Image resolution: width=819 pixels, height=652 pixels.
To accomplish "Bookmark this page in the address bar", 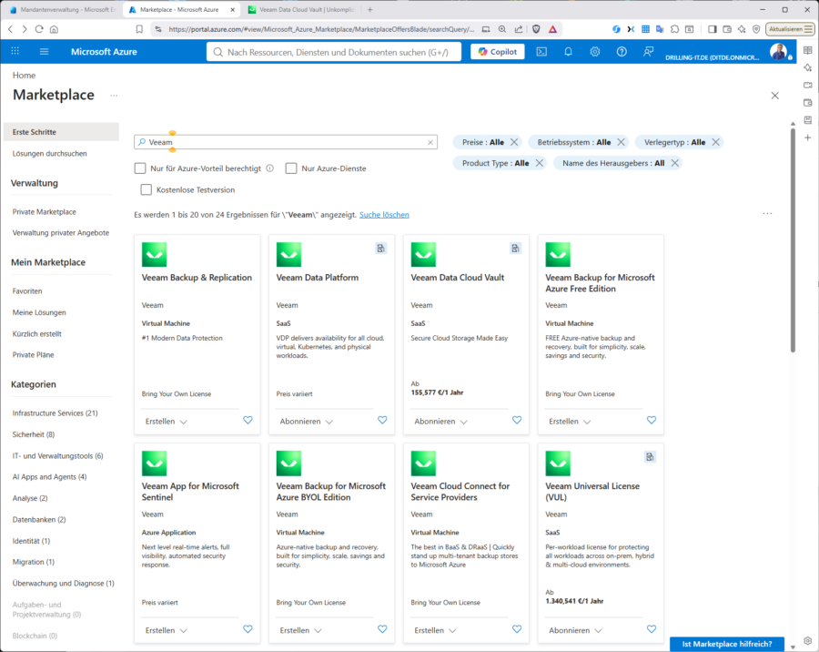I will pos(139,29).
